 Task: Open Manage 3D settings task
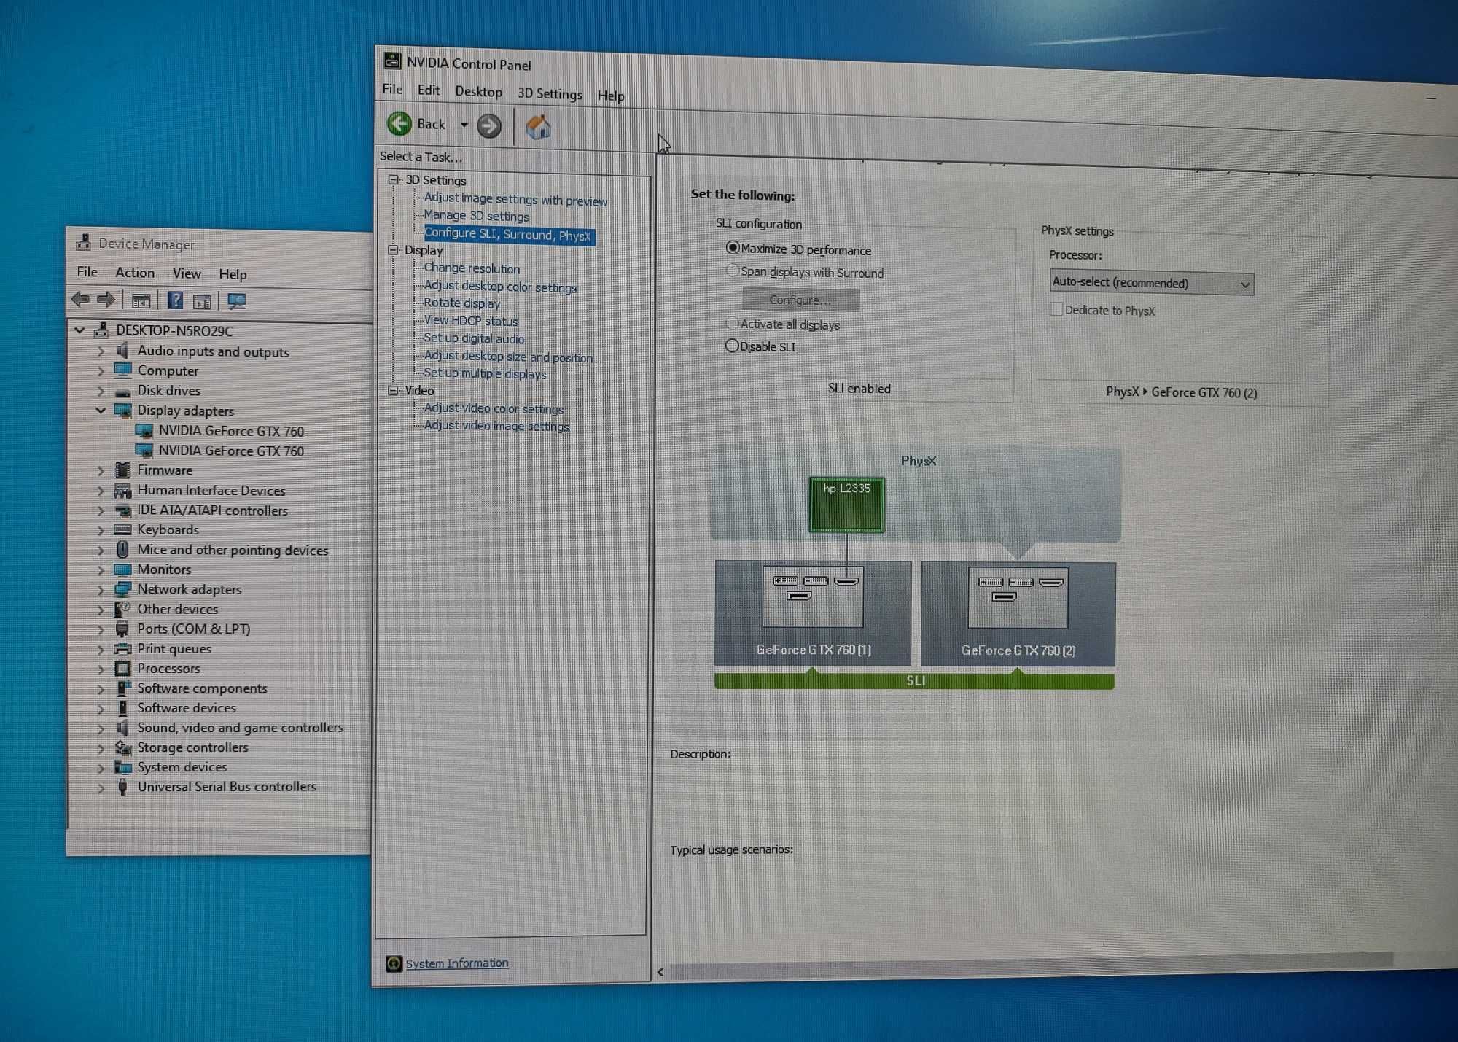(x=476, y=216)
